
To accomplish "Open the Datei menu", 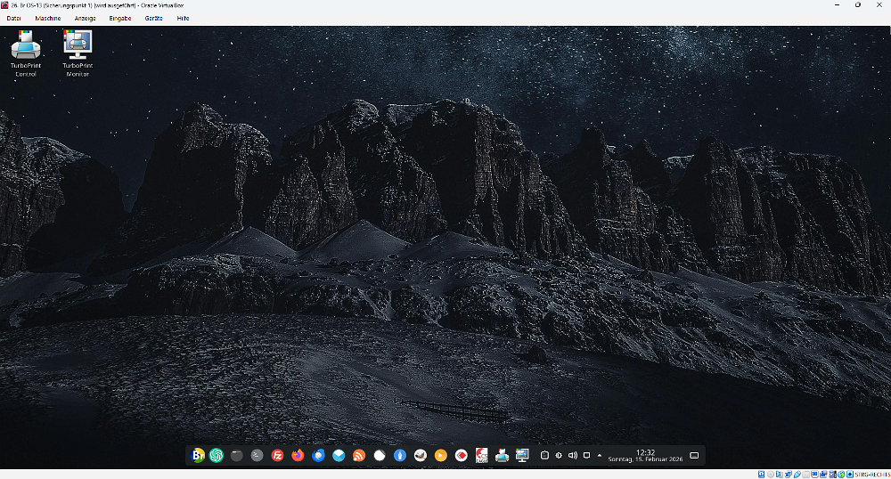I will pyautogui.click(x=13, y=18).
